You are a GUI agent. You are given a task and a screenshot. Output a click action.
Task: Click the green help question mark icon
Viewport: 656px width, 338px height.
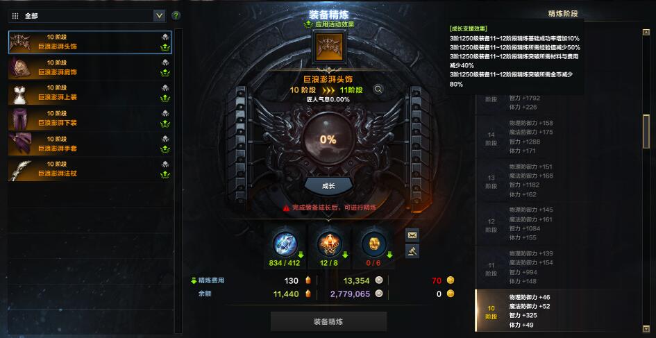pos(176,16)
